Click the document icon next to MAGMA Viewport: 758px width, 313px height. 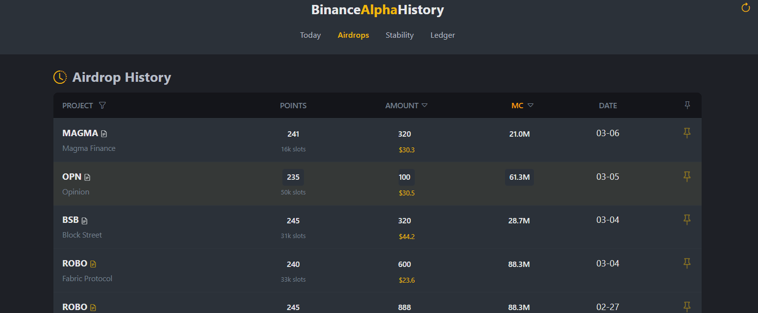104,134
